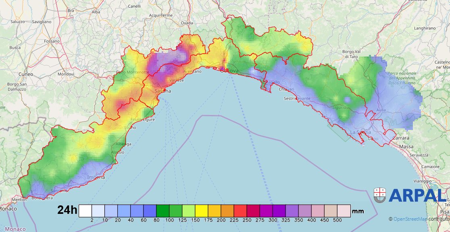Screen dimensions: 450x232
Task: Click the Camaiore town label
Action: click(x=431, y=167)
